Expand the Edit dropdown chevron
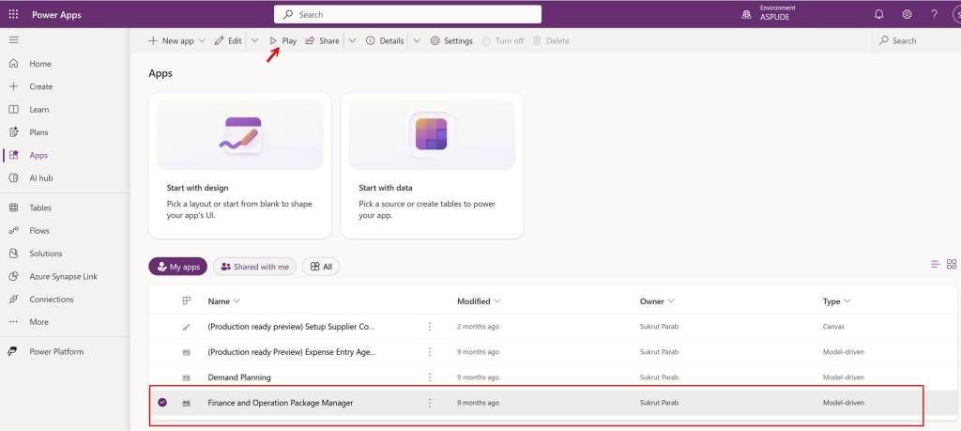The height and width of the screenshot is (431, 961). coord(254,41)
